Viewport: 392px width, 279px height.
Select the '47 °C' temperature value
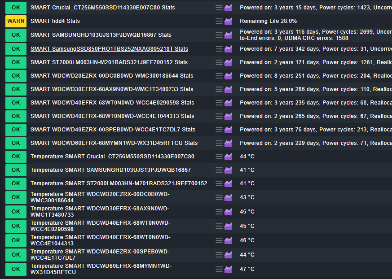click(x=247, y=269)
